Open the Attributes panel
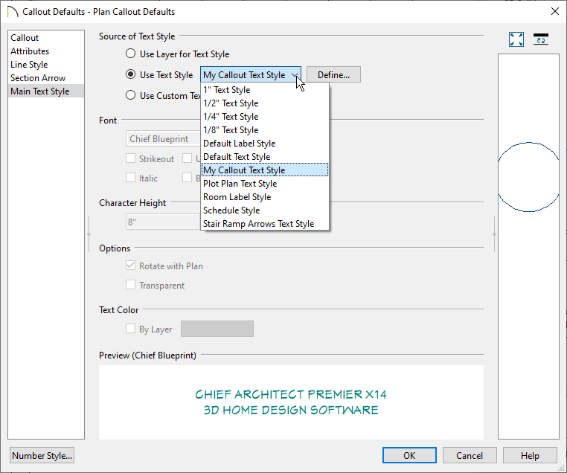 pos(46,51)
